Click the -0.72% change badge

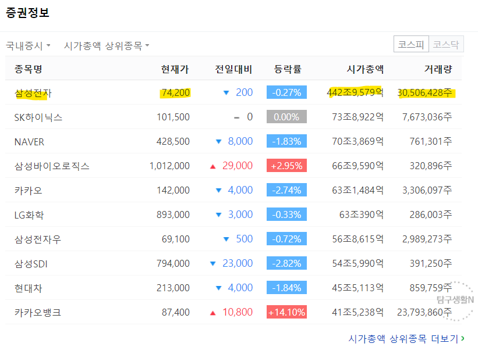pos(286,239)
